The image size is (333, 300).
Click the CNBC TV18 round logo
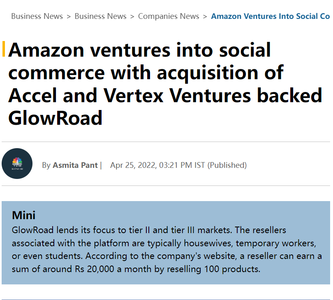coord(17,163)
